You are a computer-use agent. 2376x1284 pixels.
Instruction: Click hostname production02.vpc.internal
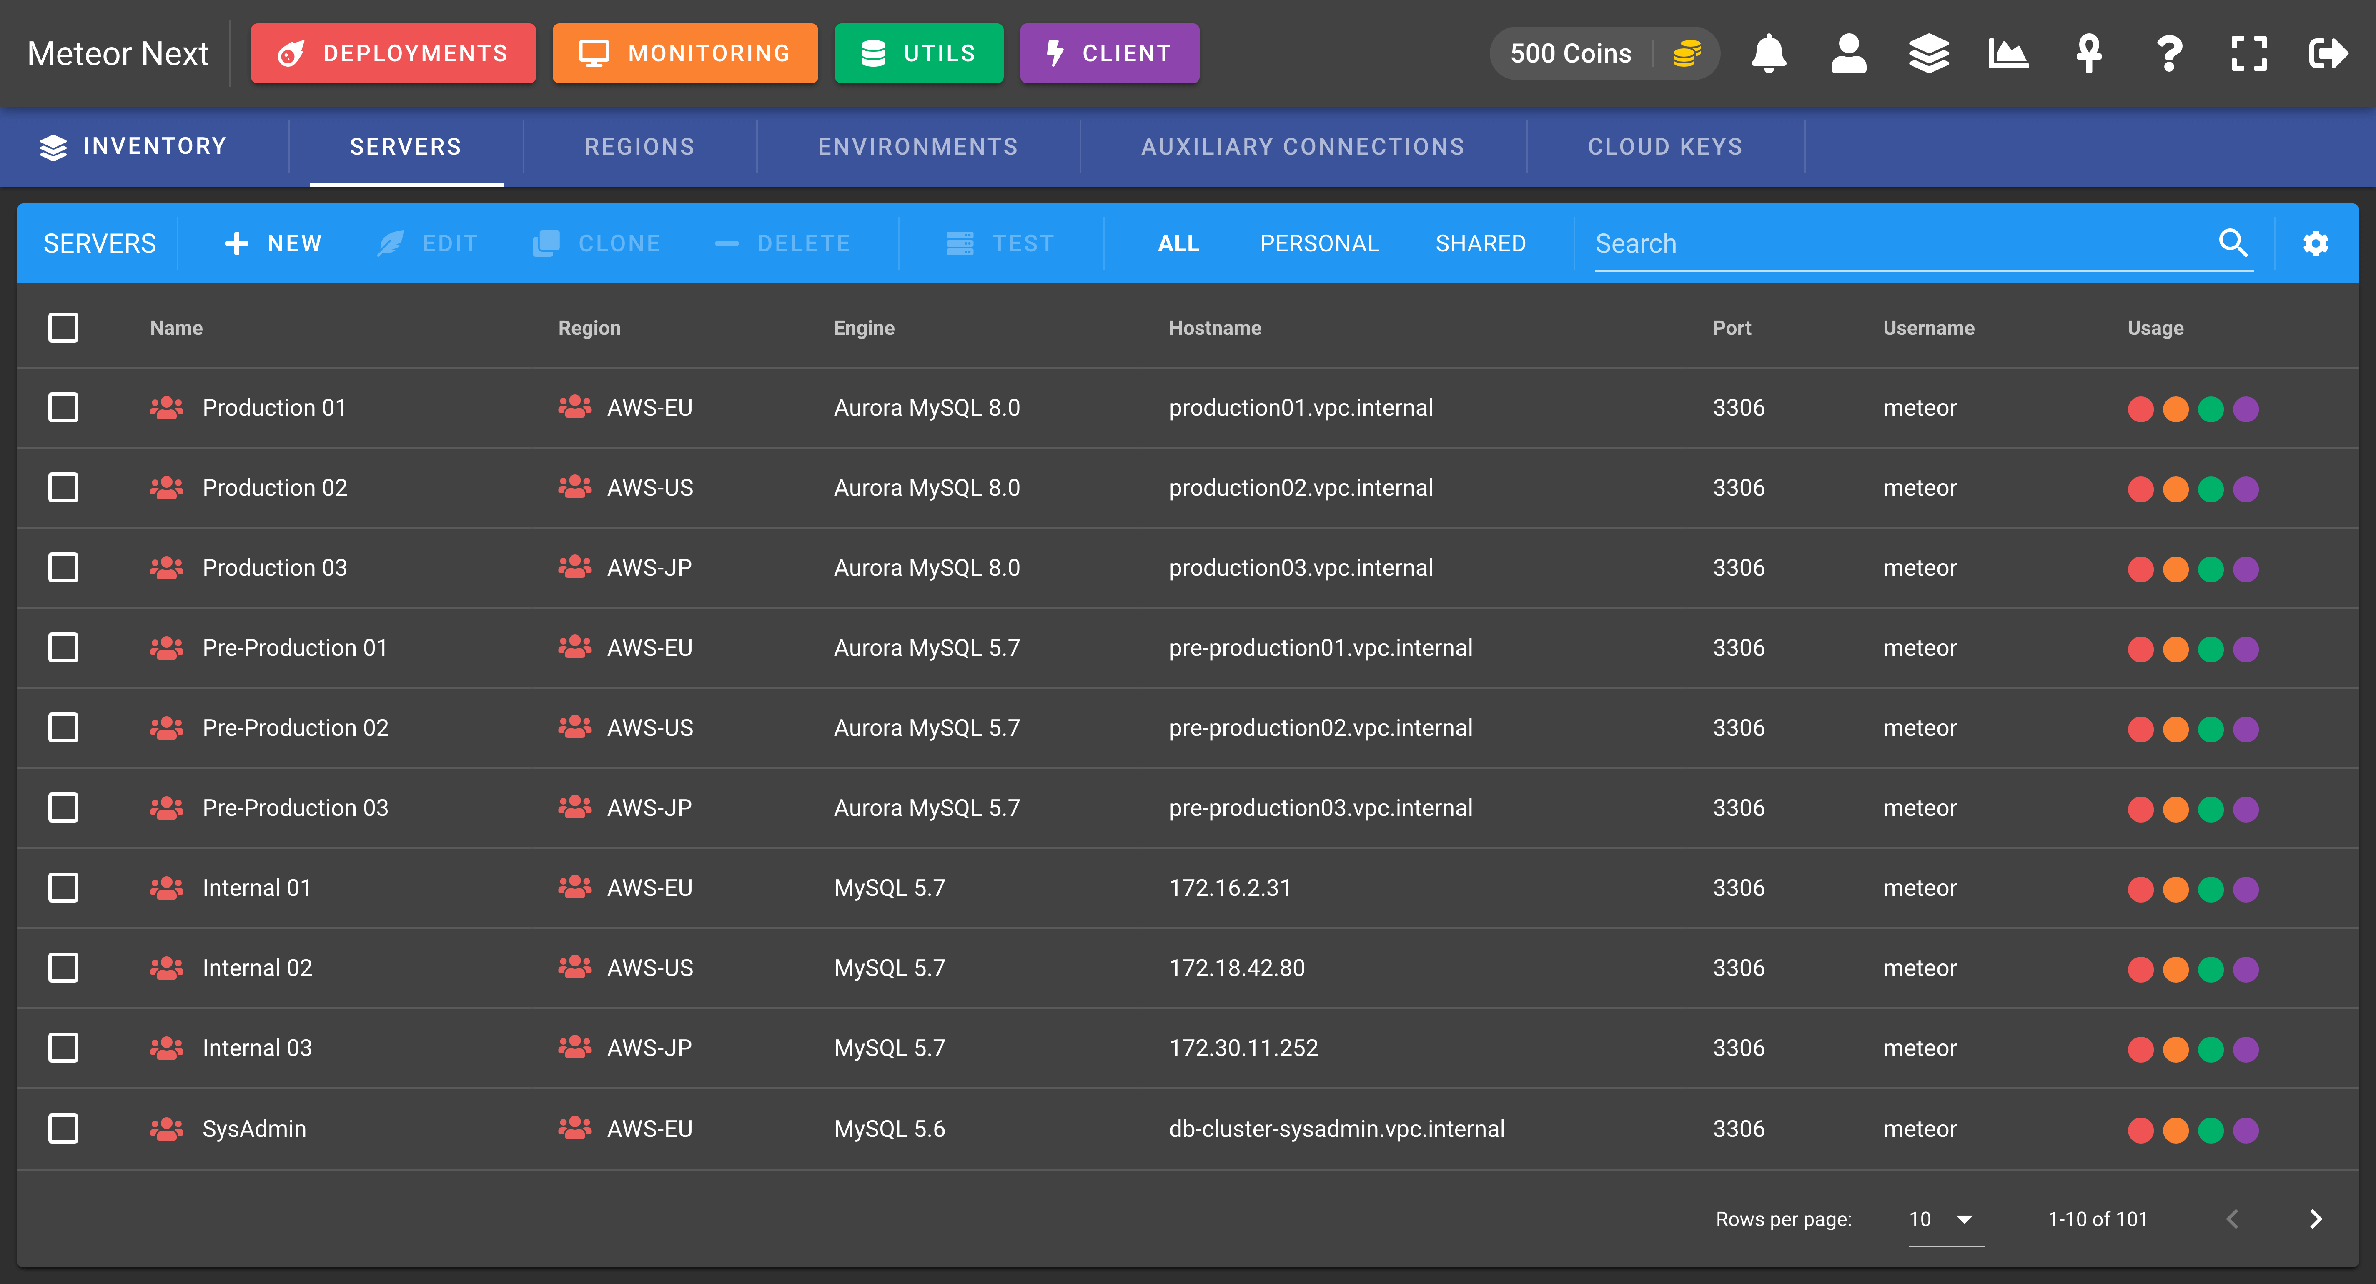(x=1301, y=487)
